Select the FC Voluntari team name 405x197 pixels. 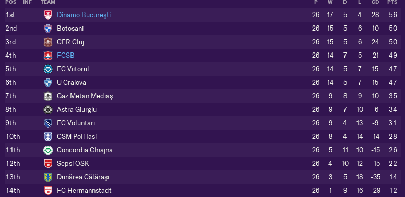[x=76, y=123]
